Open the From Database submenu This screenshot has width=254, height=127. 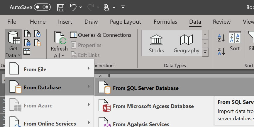click(x=50, y=86)
